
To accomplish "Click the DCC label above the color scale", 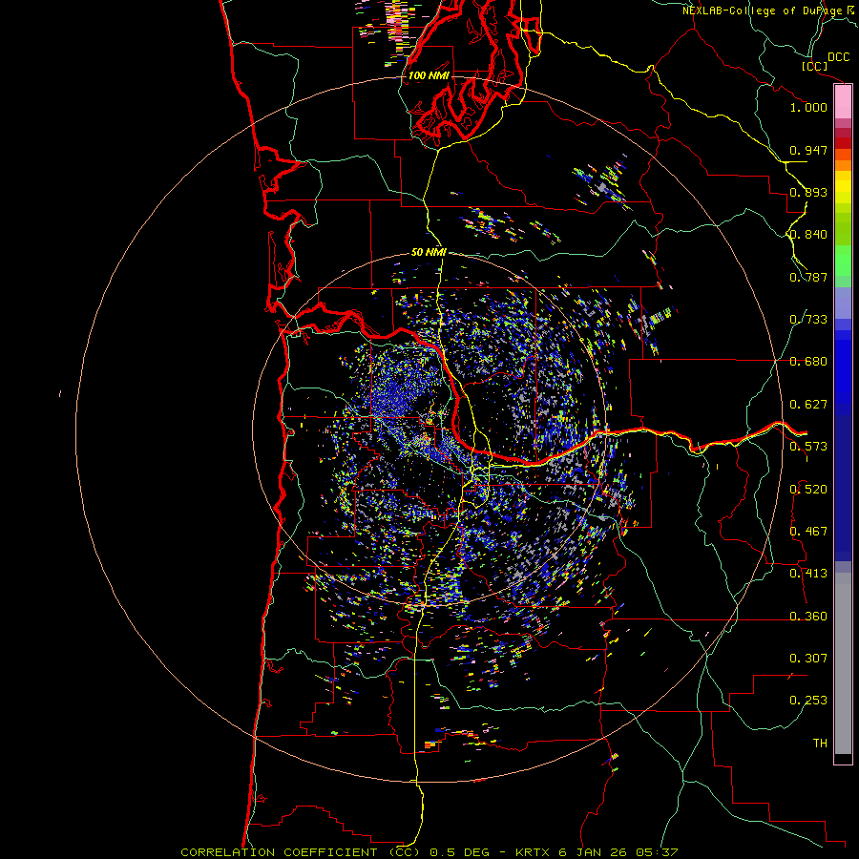I will (x=838, y=57).
